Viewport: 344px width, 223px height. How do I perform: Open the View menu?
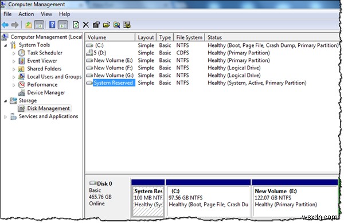[x=46, y=14]
